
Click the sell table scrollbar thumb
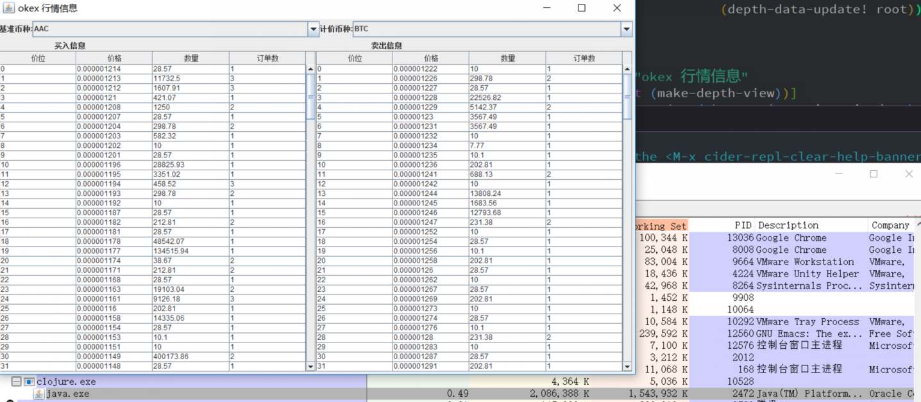click(x=628, y=97)
